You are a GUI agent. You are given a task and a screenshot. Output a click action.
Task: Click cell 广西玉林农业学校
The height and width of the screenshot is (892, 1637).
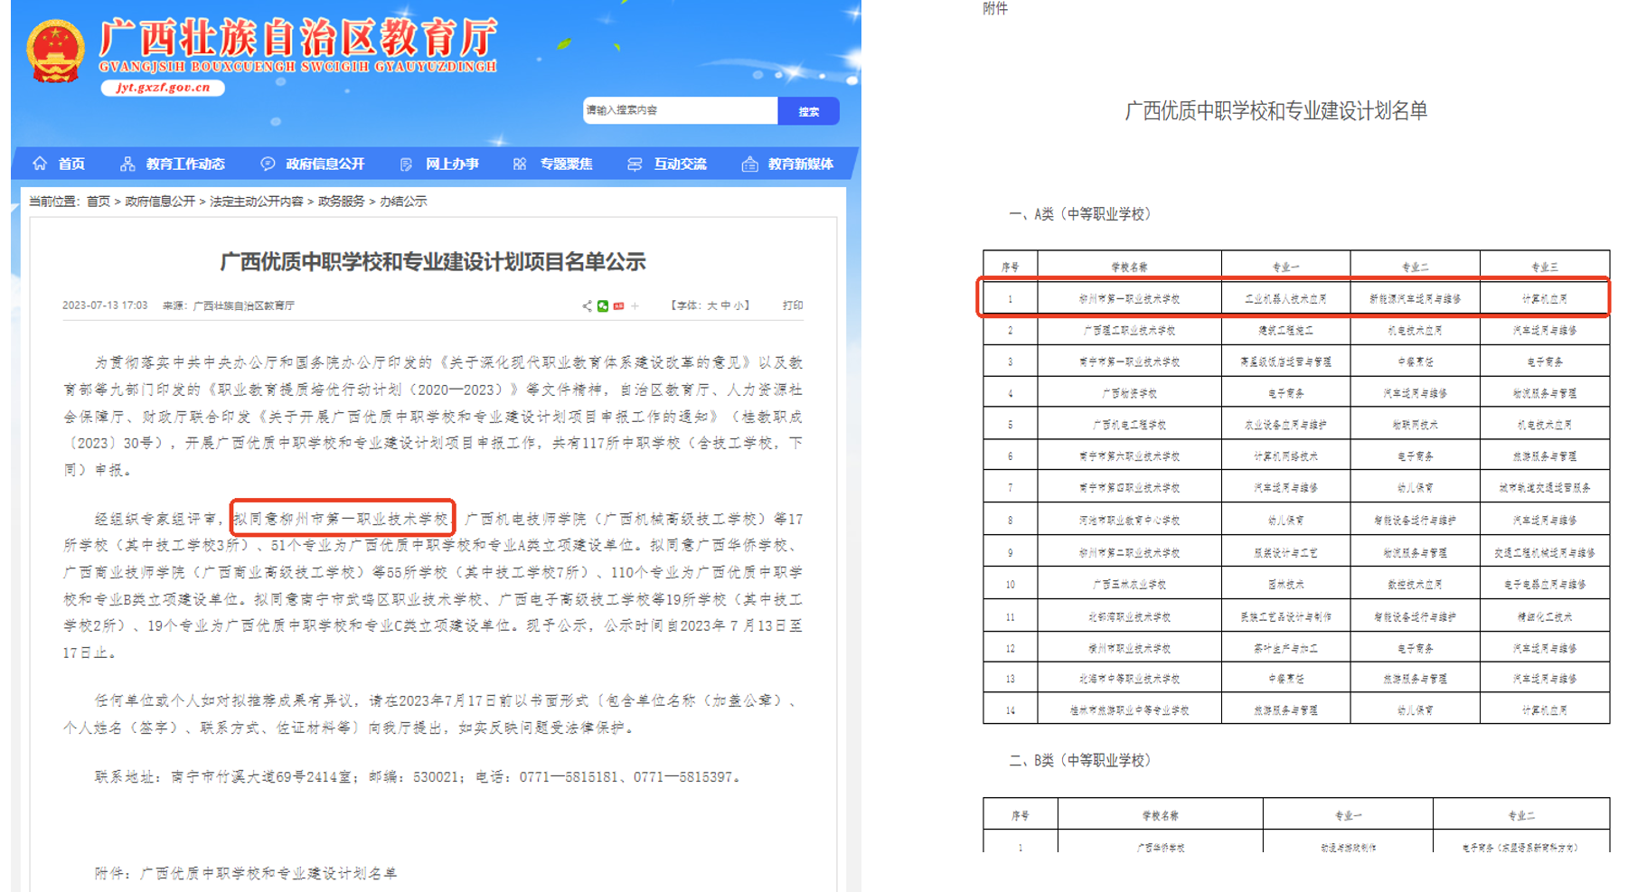point(1129,585)
